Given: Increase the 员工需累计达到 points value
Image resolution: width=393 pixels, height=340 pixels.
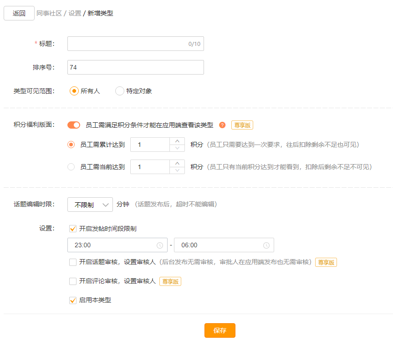Looking at the screenshot, I should coord(177,141).
